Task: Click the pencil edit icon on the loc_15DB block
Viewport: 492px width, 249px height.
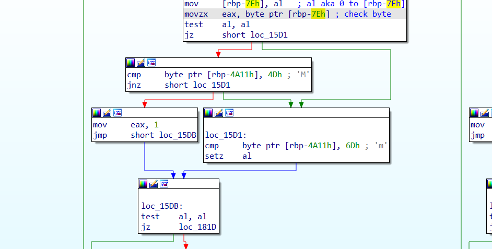Action: (154, 184)
